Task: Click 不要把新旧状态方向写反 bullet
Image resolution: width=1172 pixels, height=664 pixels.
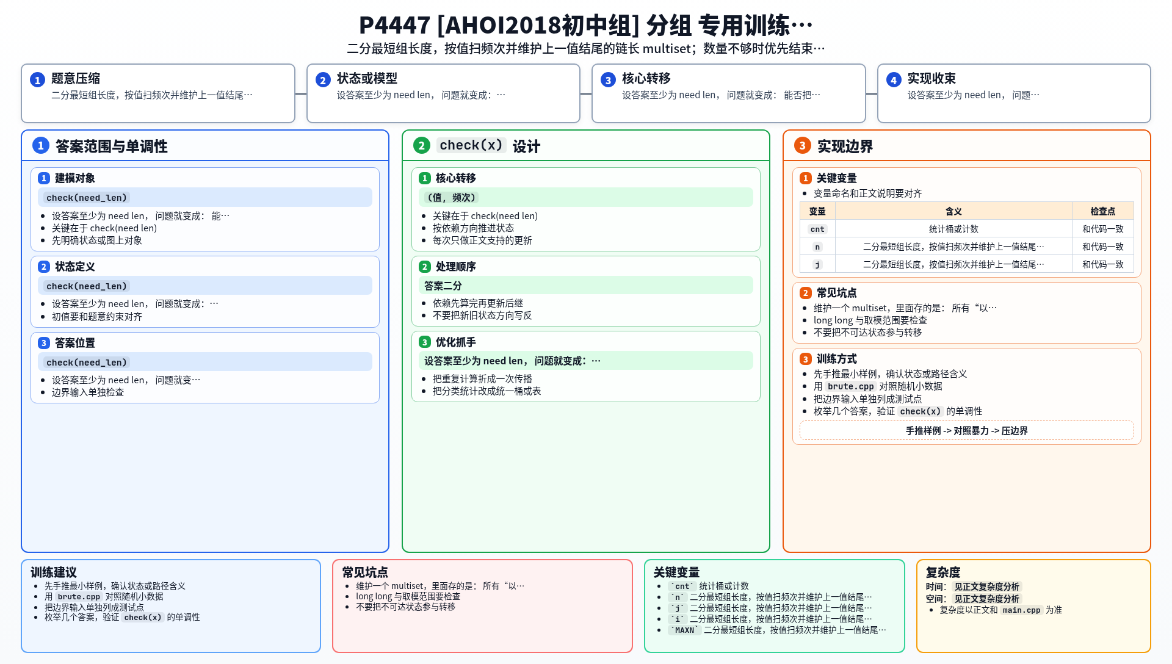Action: point(482,316)
